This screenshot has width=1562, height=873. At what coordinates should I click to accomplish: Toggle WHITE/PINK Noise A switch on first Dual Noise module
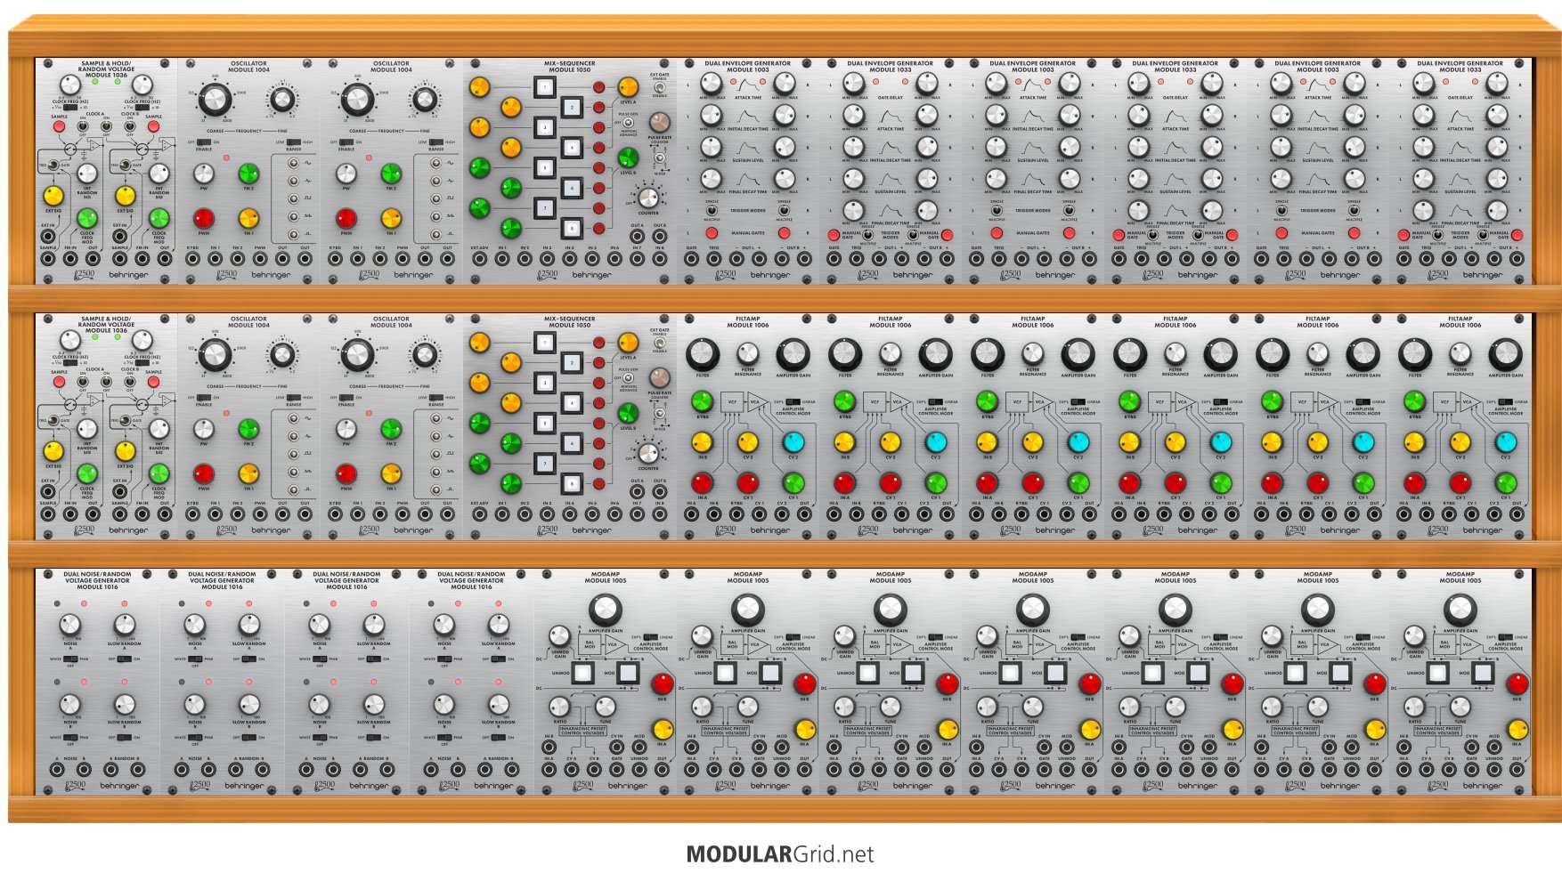70,659
